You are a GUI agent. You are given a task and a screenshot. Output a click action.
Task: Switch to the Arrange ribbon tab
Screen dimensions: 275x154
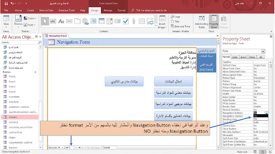tap(108, 10)
